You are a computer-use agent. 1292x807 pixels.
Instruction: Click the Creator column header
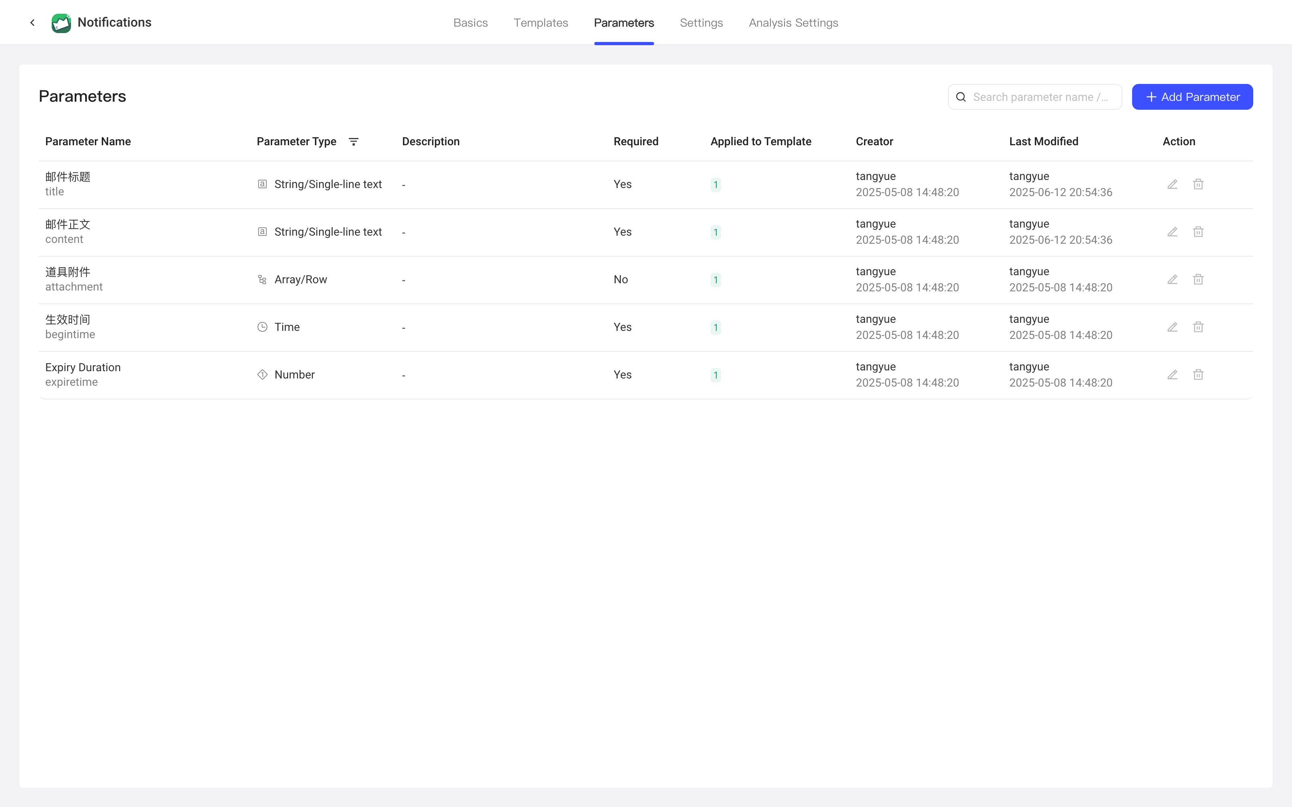tap(875, 142)
